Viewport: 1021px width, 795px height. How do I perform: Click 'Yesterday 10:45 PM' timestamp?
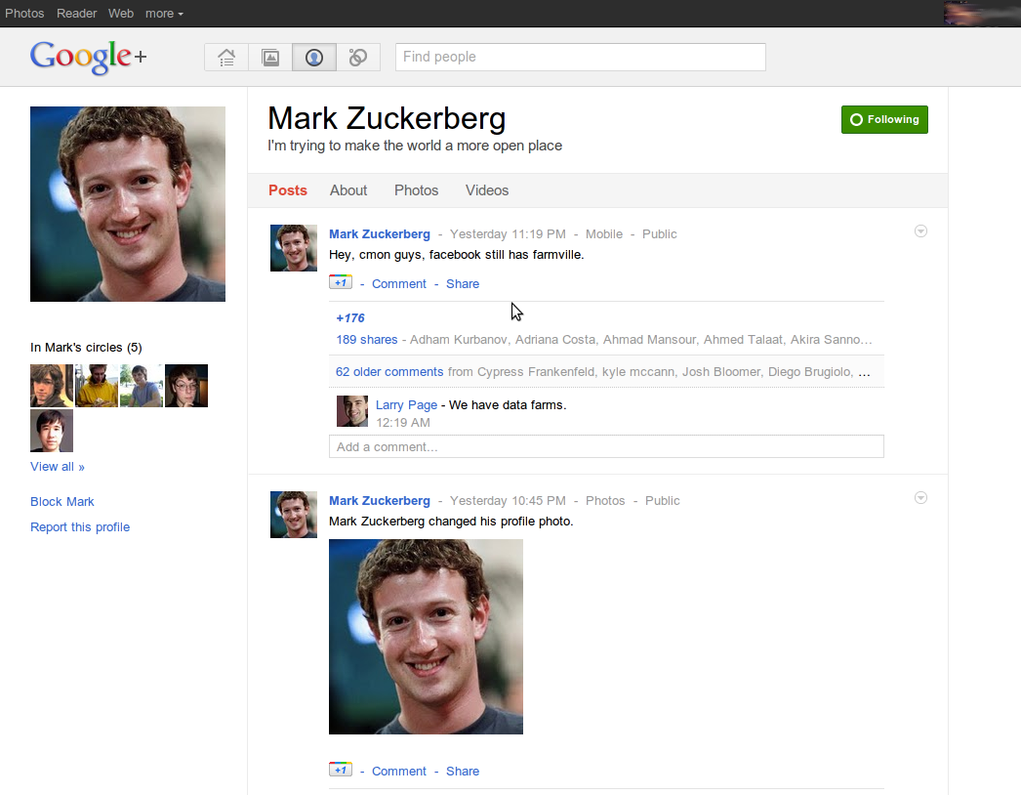(508, 500)
